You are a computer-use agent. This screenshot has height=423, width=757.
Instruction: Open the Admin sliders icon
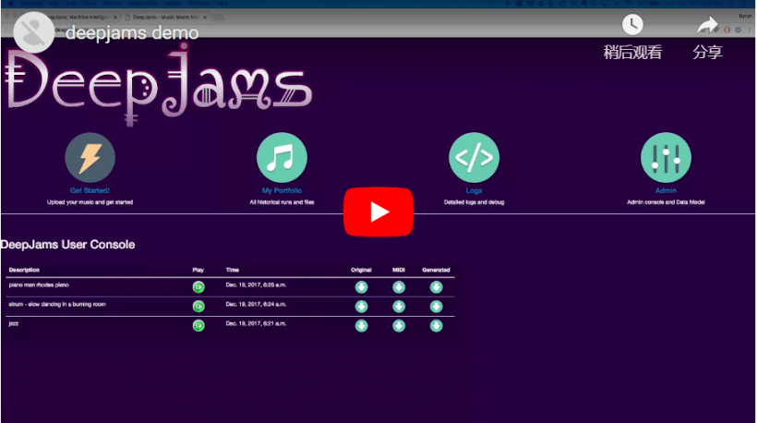[x=666, y=157]
